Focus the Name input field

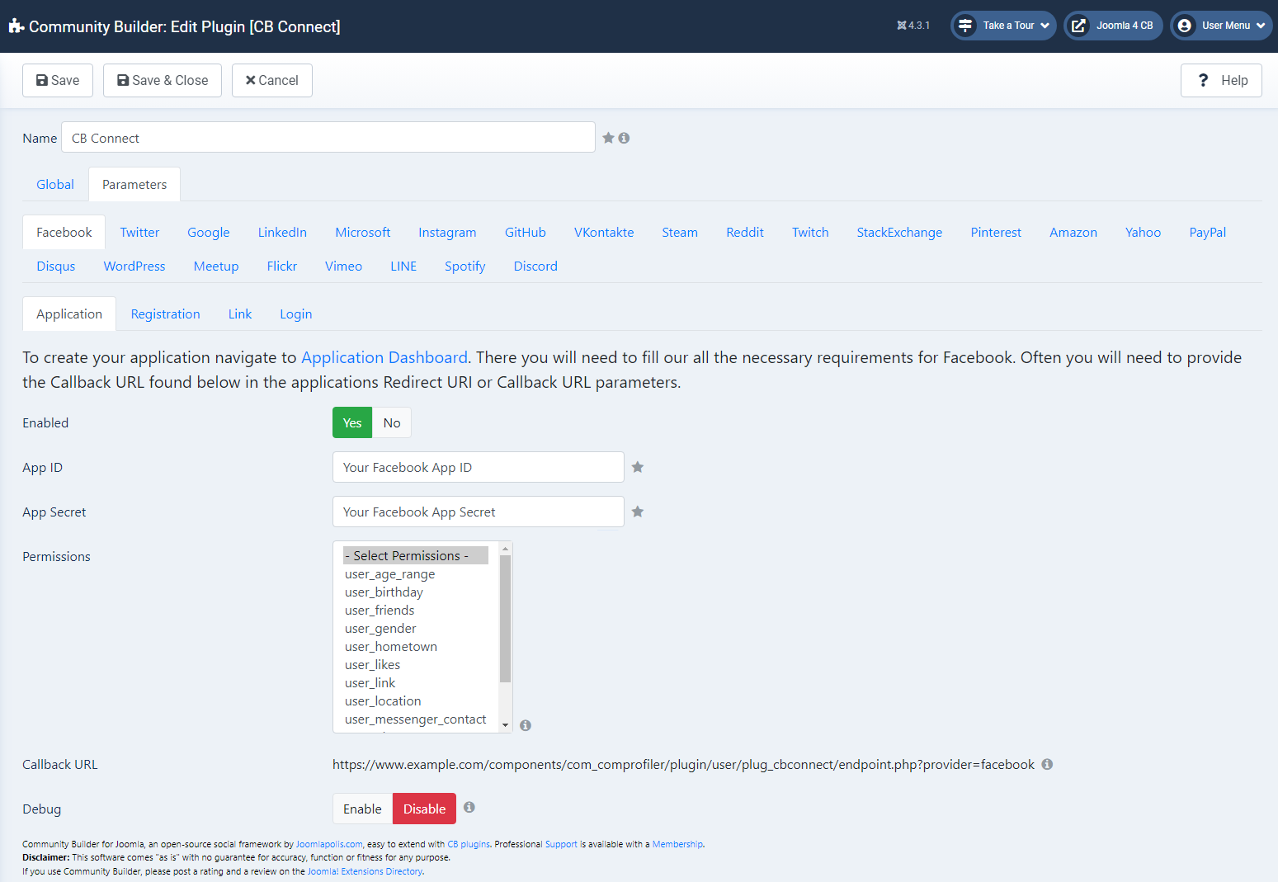click(328, 137)
